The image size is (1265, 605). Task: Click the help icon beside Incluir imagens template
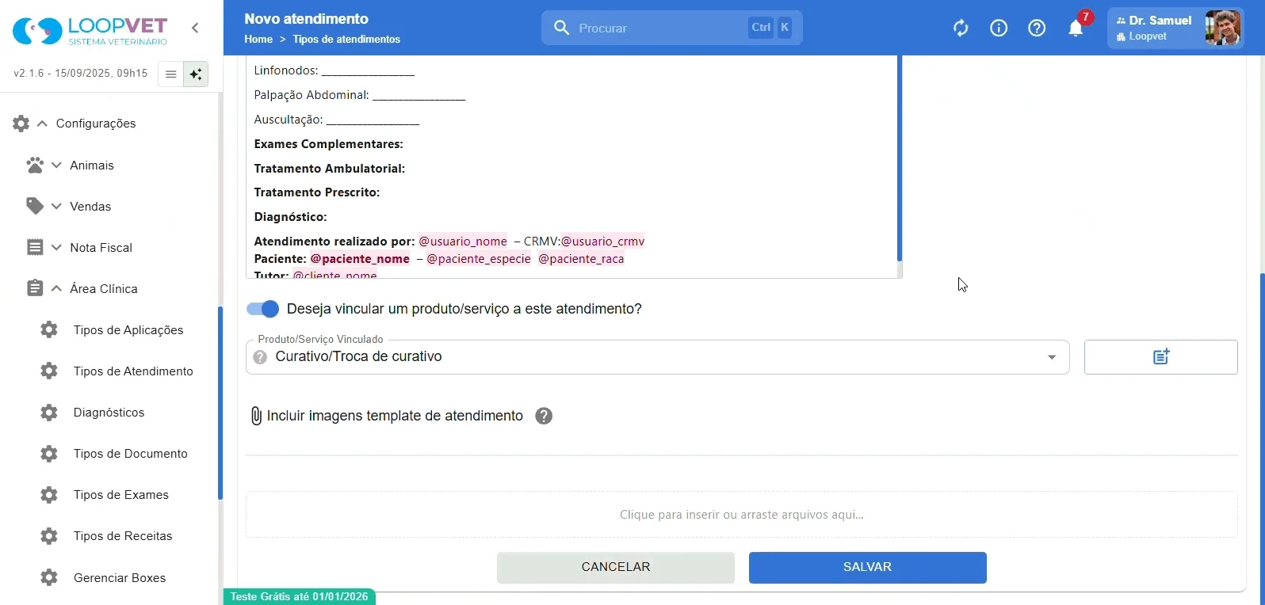coord(544,417)
